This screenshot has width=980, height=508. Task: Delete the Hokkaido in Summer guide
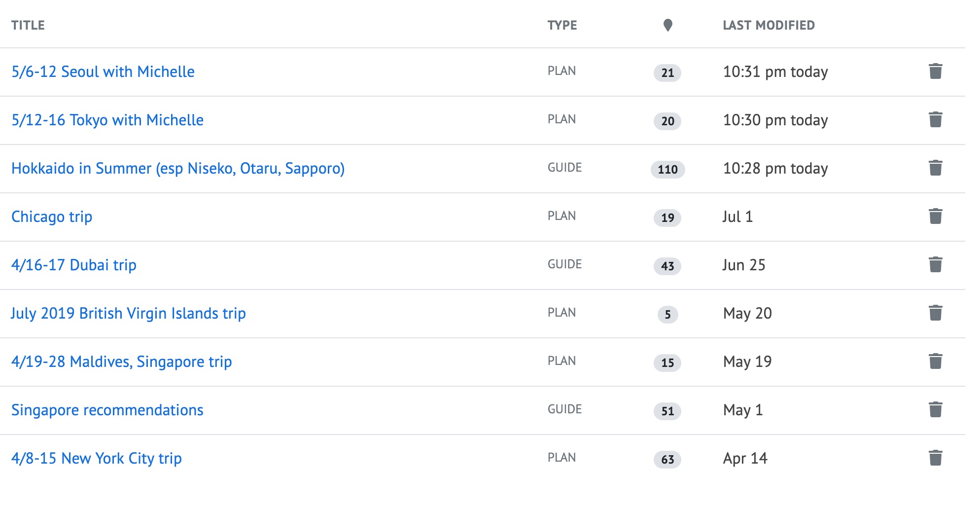[x=935, y=168]
